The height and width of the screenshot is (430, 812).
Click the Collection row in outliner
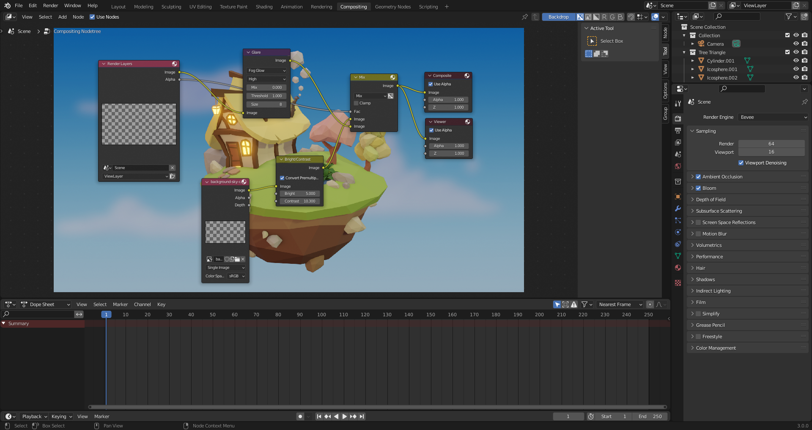(709, 36)
